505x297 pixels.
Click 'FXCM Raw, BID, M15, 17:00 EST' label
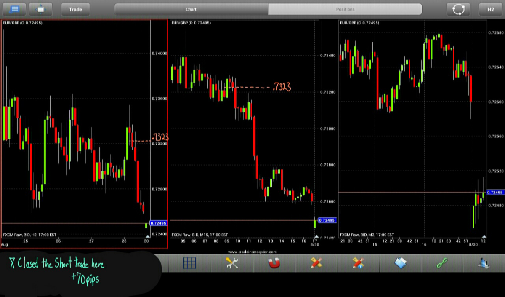199,235
